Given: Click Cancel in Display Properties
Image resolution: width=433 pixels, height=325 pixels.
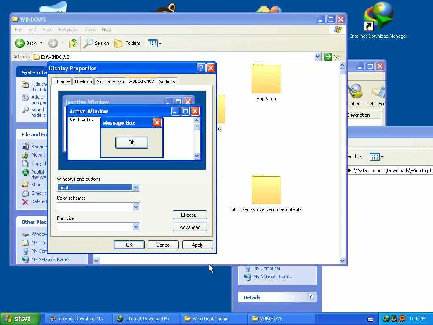Looking at the screenshot, I should pyautogui.click(x=163, y=245).
